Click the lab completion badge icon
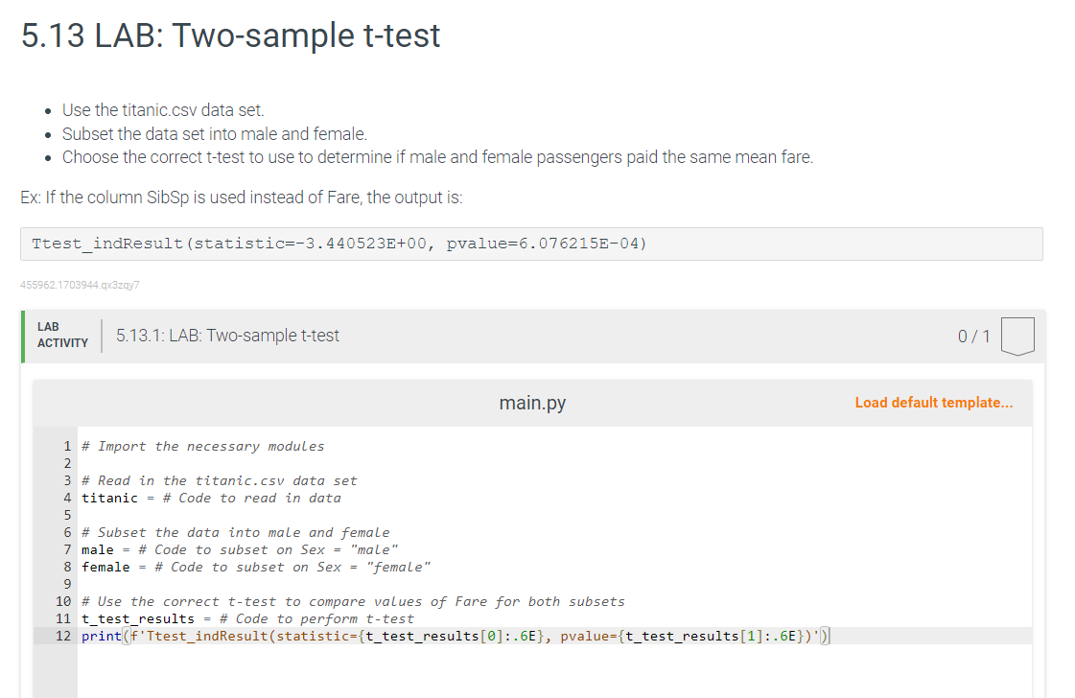This screenshot has width=1075, height=698. tap(1017, 337)
